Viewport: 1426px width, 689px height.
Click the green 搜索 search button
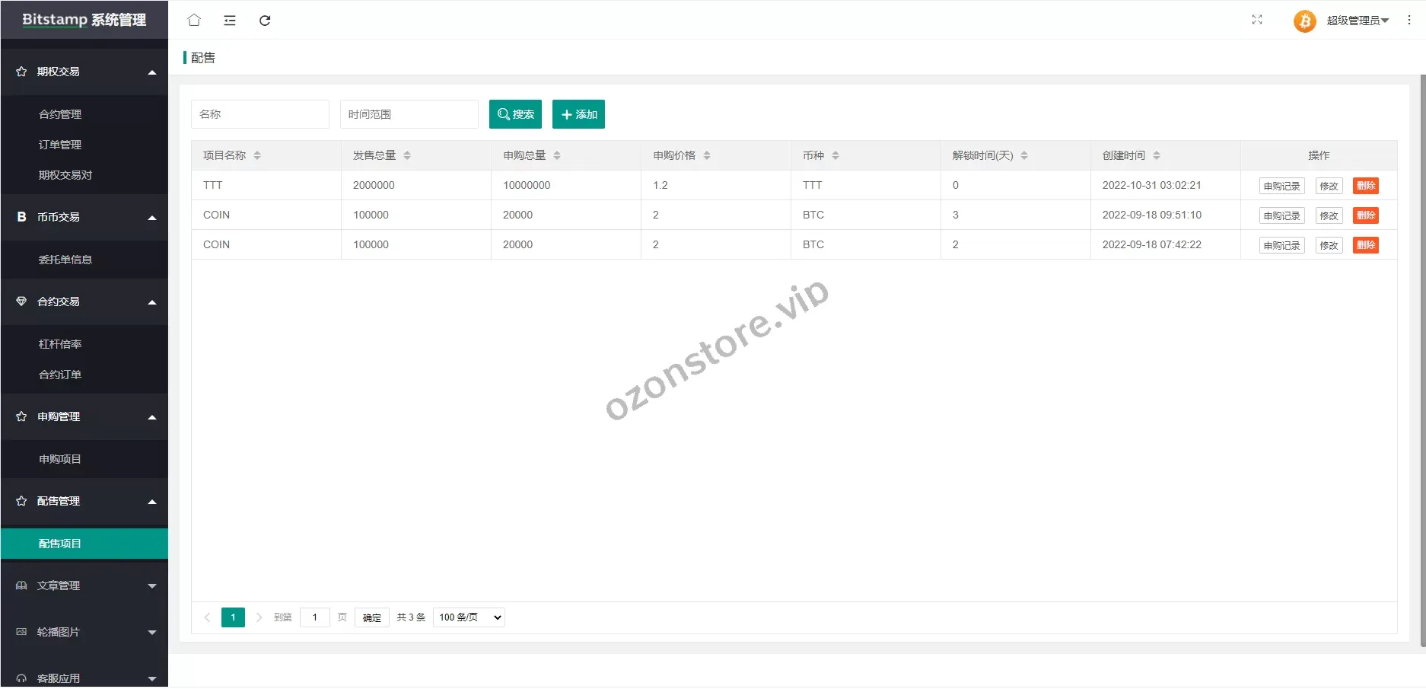point(515,114)
